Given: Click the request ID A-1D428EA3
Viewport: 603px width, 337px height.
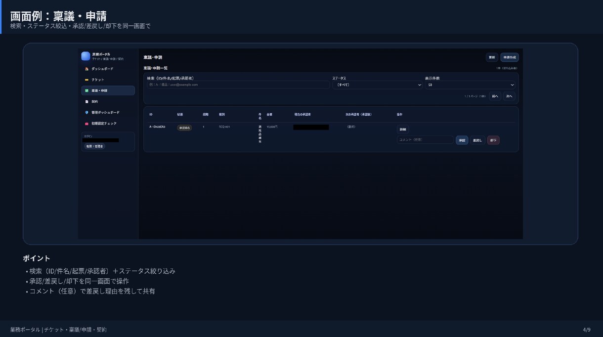Looking at the screenshot, I should pyautogui.click(x=157, y=127).
